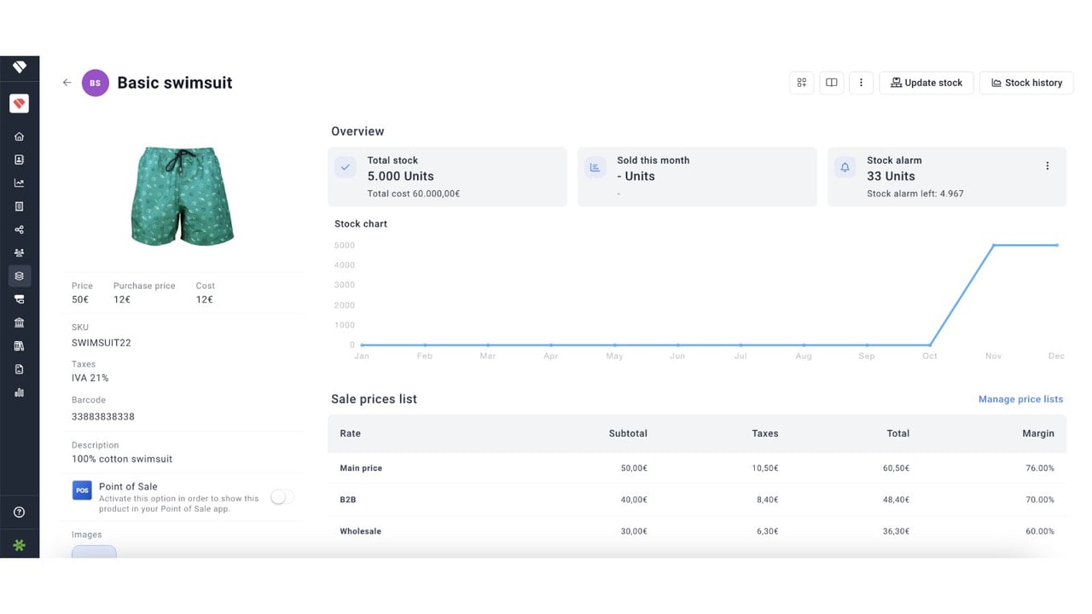The height and width of the screenshot is (614, 1092).
Task: Open the three-dot menu in top toolbar
Action: (x=861, y=83)
